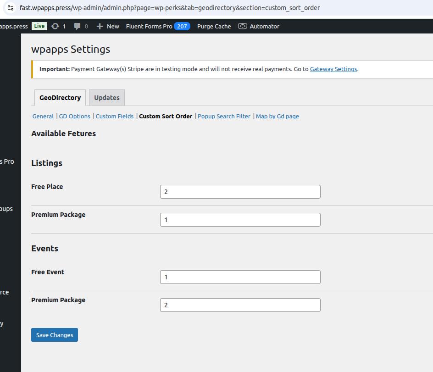433x372 pixels.
Task: Click the Automator robot icon
Action: click(242, 27)
